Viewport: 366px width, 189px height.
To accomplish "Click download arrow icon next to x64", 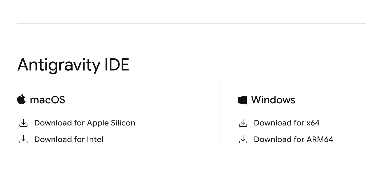I will pyautogui.click(x=243, y=123).
